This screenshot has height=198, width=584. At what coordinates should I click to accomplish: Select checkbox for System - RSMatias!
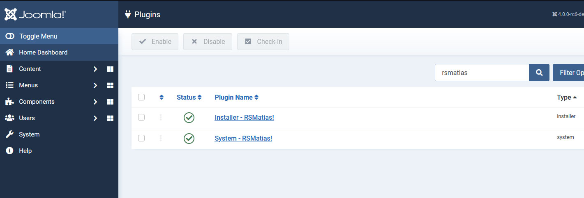pyautogui.click(x=141, y=138)
